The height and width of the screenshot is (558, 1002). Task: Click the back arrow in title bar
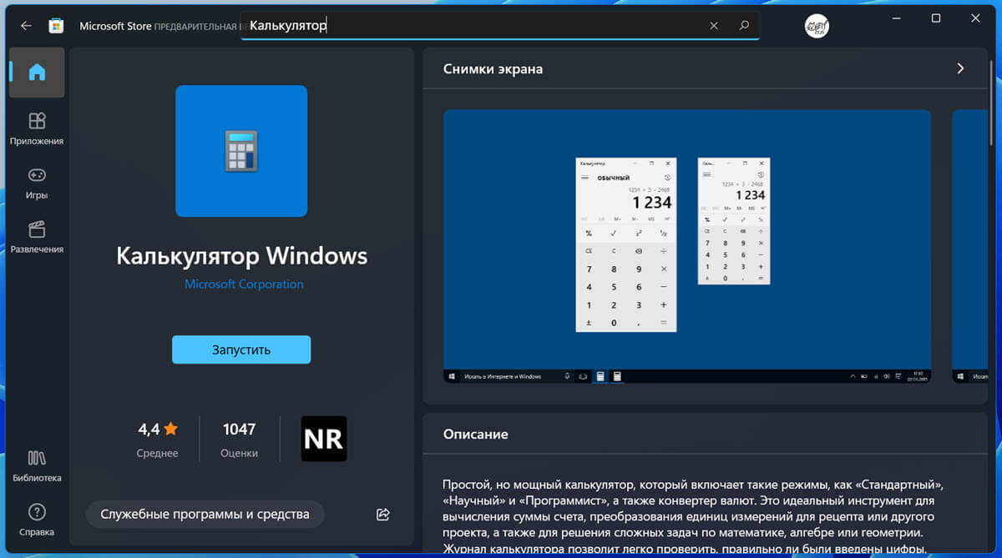(x=26, y=26)
